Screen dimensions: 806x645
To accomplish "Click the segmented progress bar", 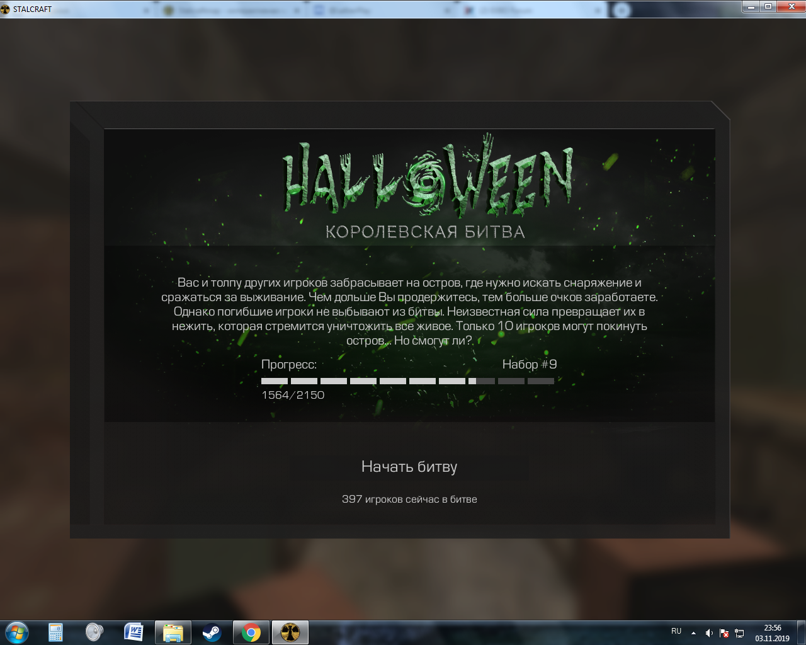I will 407,381.
